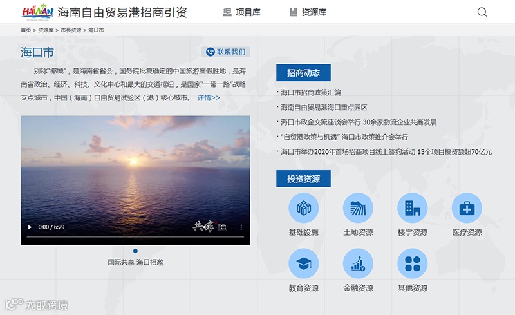Image resolution: width=515 pixels, height=315 pixels.
Task: Click the 楼宇资源 label
Action: click(413, 233)
